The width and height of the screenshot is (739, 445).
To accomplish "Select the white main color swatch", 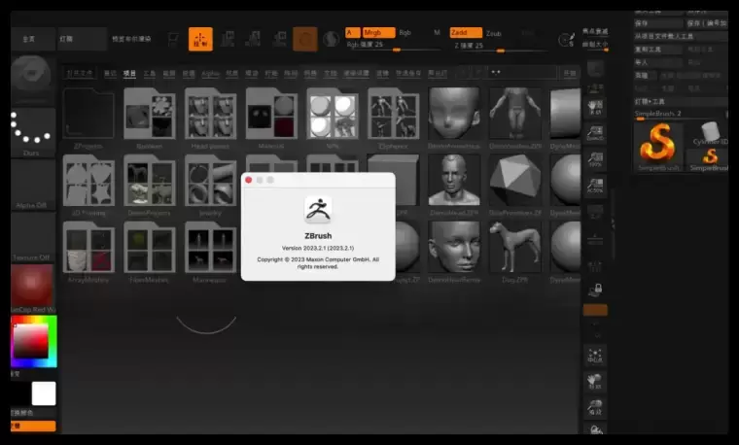I will [x=44, y=394].
